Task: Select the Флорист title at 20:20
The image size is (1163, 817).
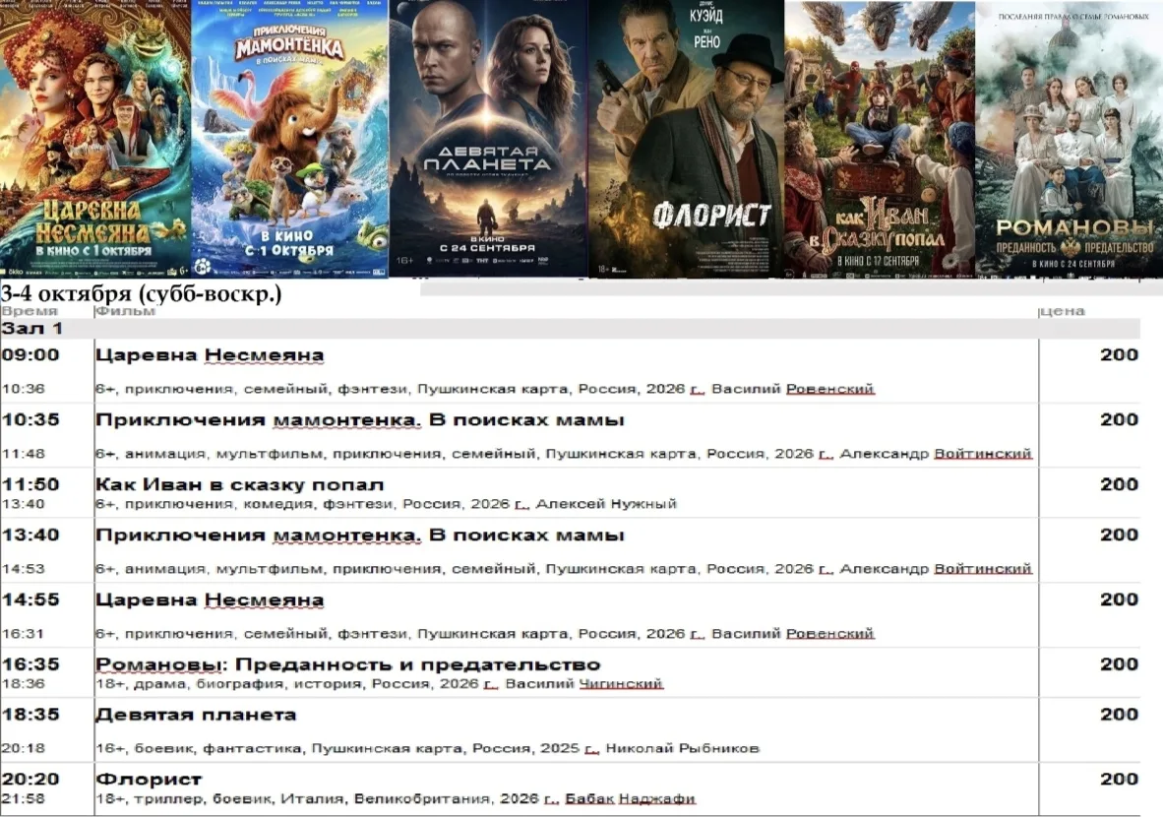Action: click(149, 780)
